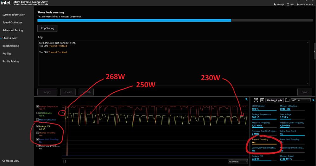Click Stop Testing button
The width and height of the screenshot is (316, 166).
pyautogui.click(x=47, y=28)
